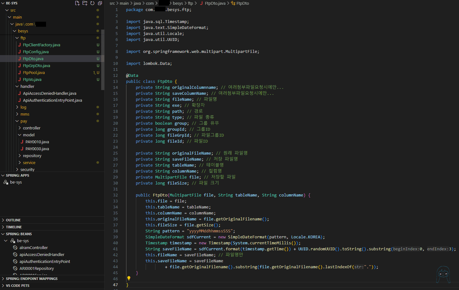Click the bean icon beside alramController
The image size is (459, 290).
tap(15, 248)
